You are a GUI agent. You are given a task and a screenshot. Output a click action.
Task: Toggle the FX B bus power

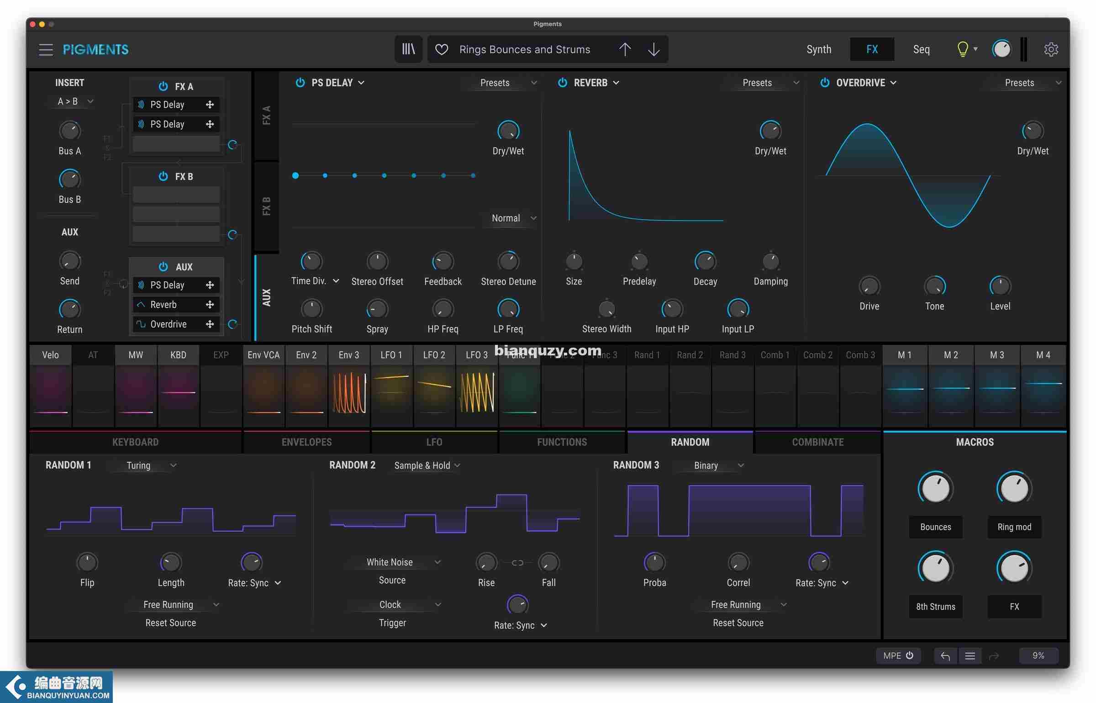pos(163,176)
